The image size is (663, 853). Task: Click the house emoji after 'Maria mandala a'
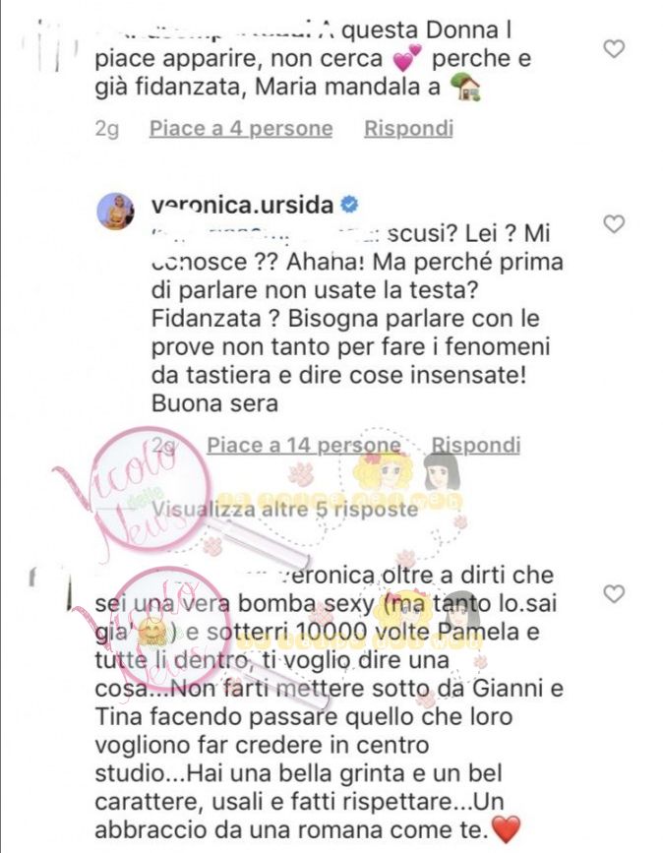coord(466,88)
